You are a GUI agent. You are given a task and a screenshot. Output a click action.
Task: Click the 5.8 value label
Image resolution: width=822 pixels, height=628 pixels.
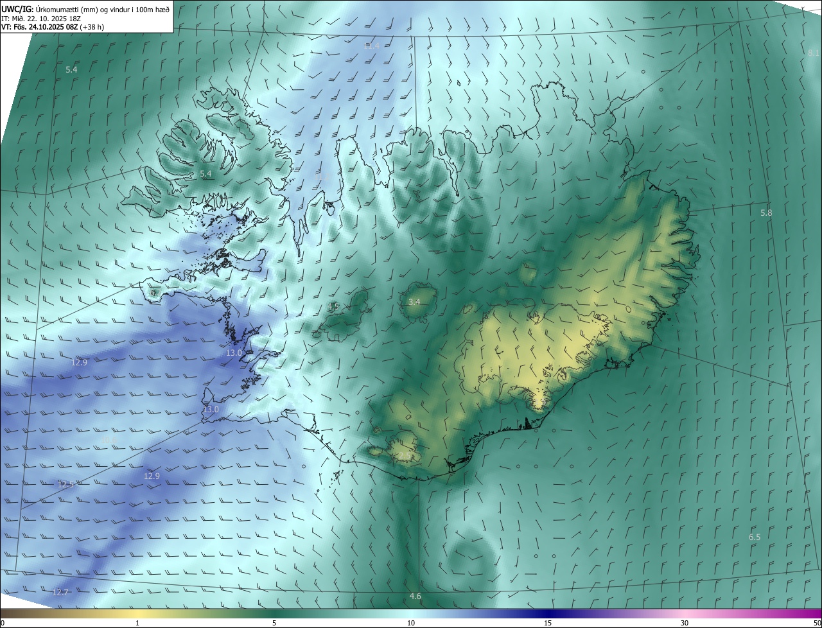[x=766, y=213]
